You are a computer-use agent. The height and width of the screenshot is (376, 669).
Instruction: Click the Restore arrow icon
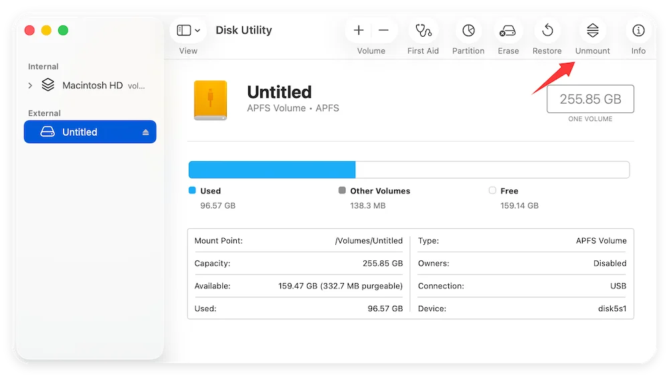pos(547,30)
